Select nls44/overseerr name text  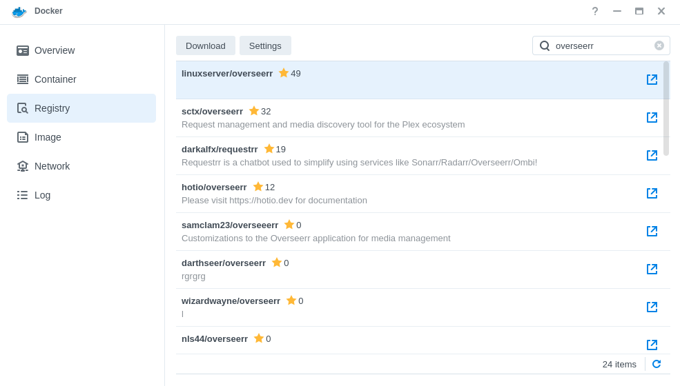215,338
